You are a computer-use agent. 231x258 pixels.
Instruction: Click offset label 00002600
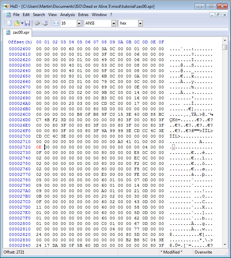20,49
